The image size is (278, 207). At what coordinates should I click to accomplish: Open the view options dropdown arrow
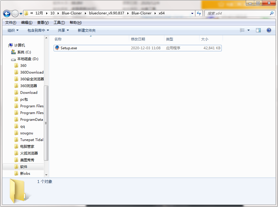[x=249, y=30]
